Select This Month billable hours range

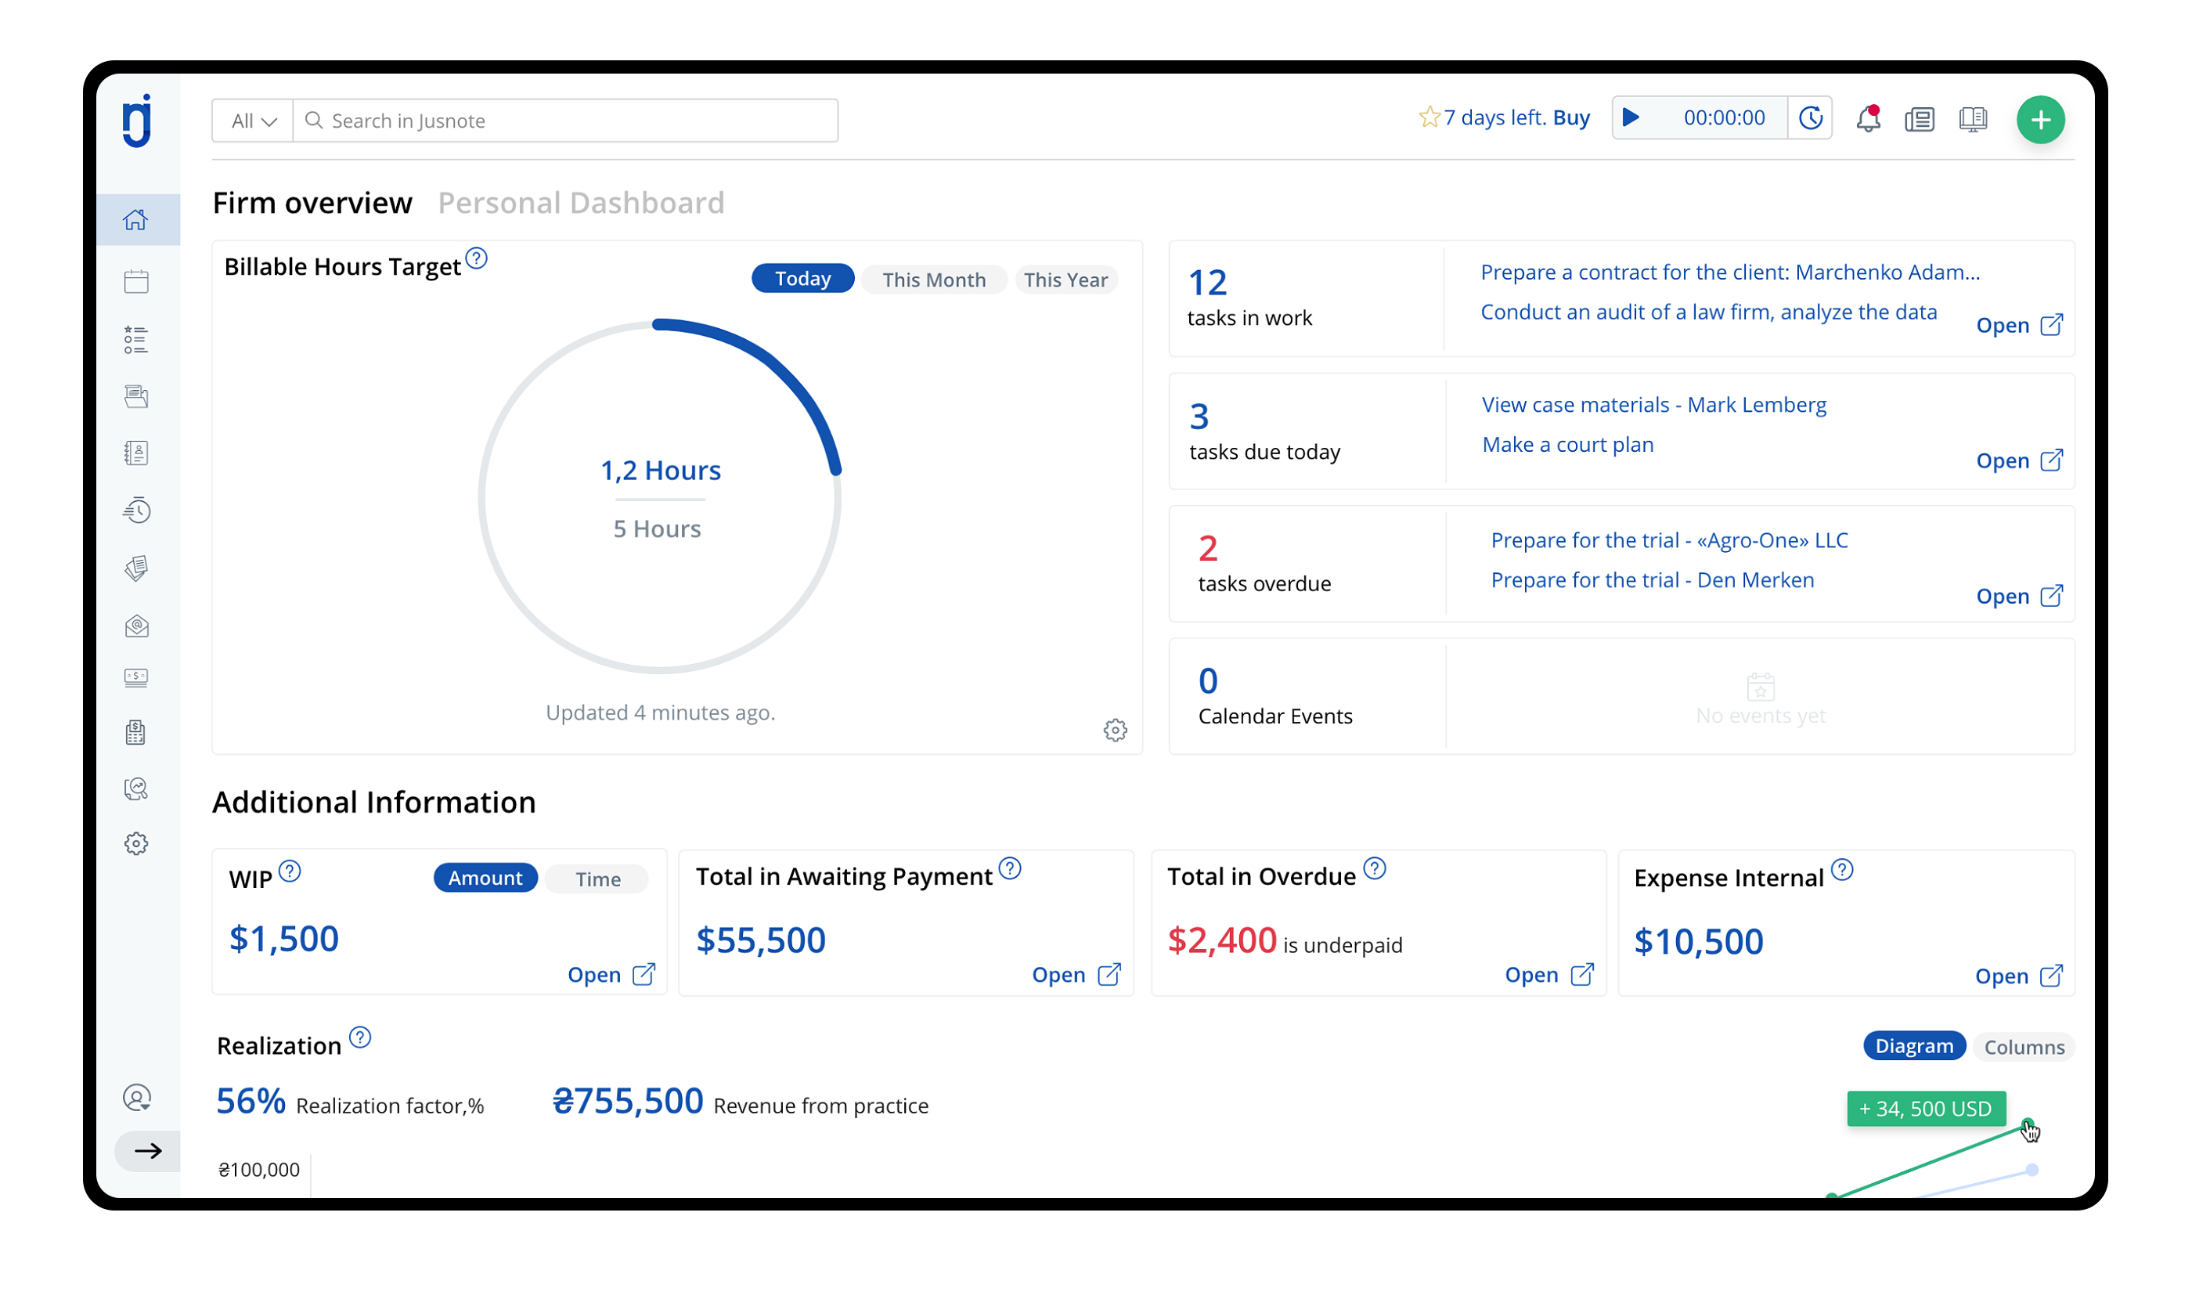[x=934, y=280]
